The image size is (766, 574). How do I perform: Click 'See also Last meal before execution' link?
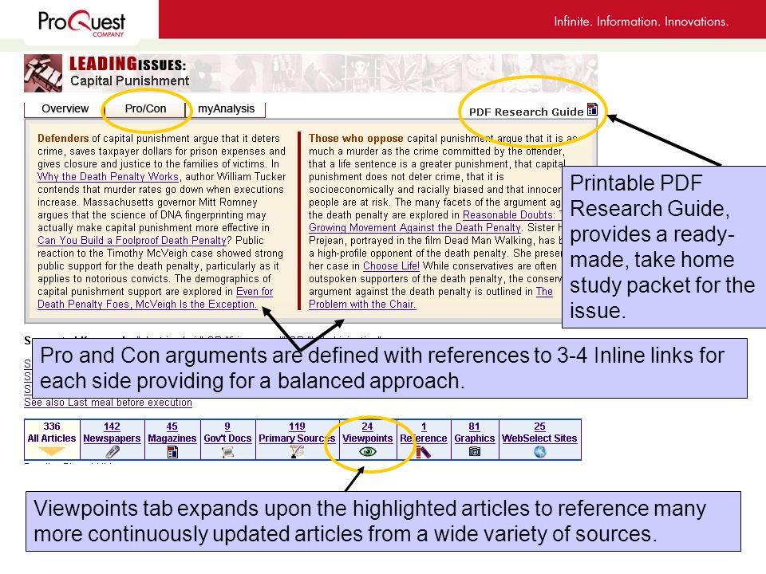108,403
